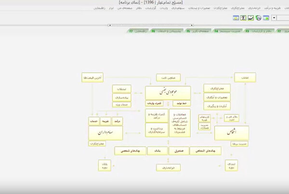Viewport: 289px width, 194px height.
Task: Click the عناوین ثابت box
Action: (168, 78)
